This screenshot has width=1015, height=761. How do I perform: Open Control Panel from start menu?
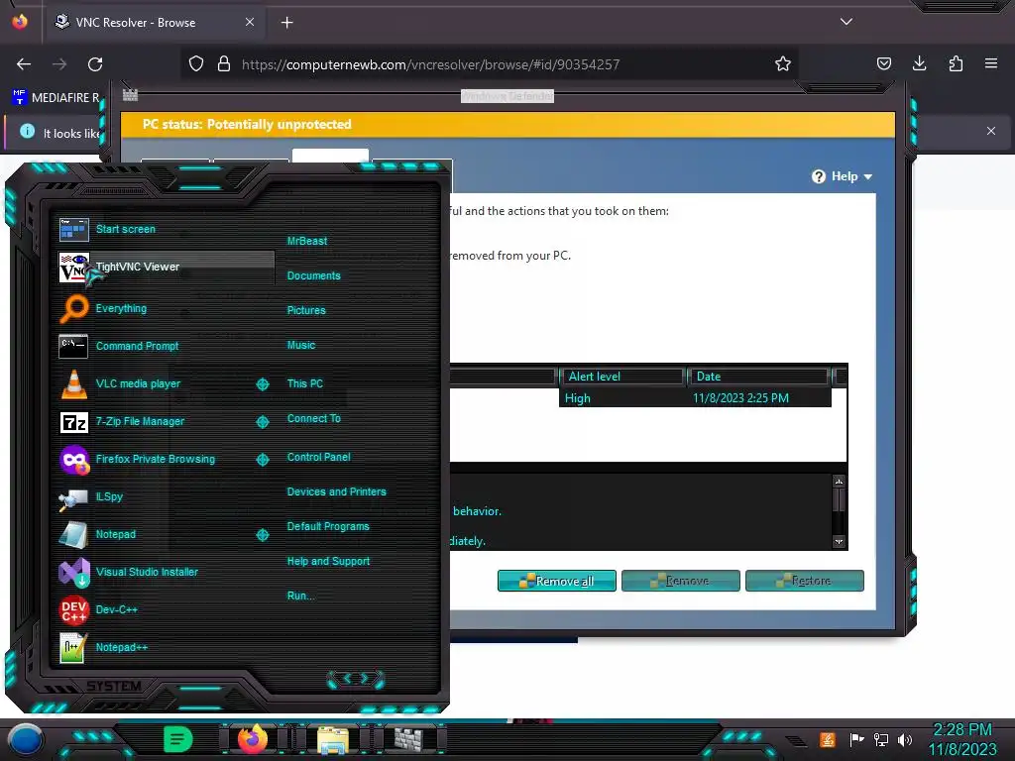click(x=318, y=457)
